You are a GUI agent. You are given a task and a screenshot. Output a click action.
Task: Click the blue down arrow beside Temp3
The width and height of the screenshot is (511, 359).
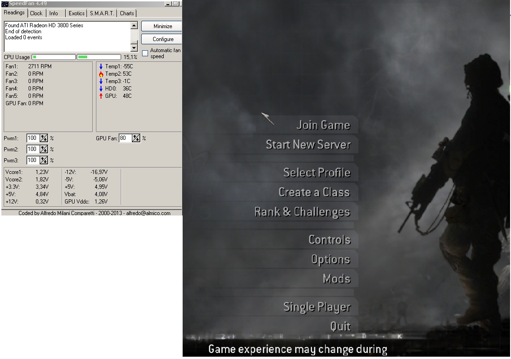(x=101, y=81)
